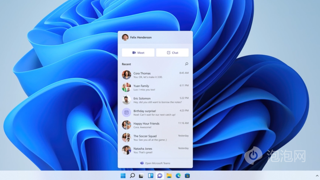
Task: Launch File Explorer from the taskbar
Action: point(169,176)
